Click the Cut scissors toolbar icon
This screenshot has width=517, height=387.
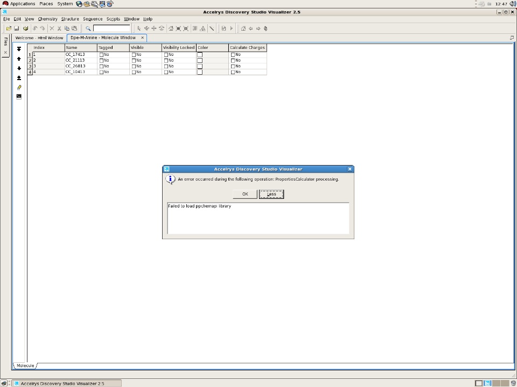pos(59,28)
